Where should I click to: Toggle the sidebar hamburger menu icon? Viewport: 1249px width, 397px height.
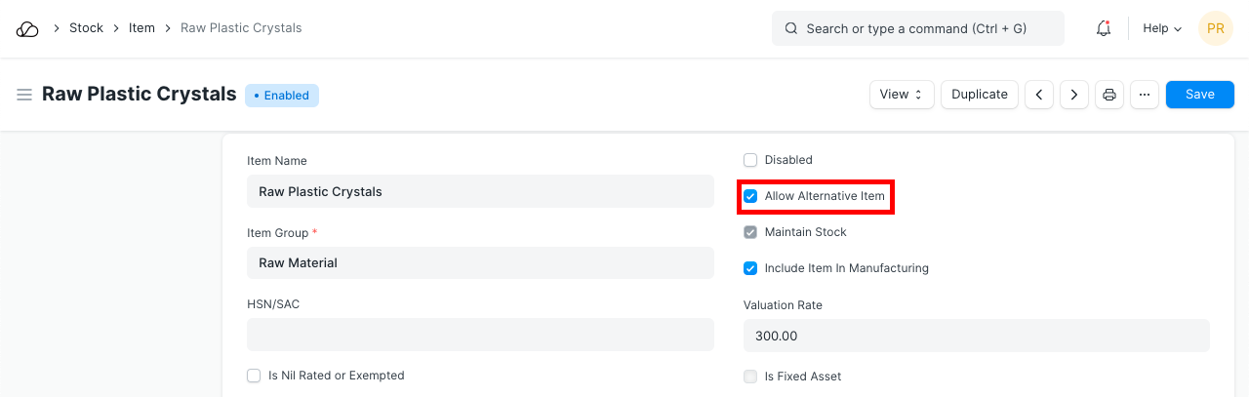[x=24, y=95]
